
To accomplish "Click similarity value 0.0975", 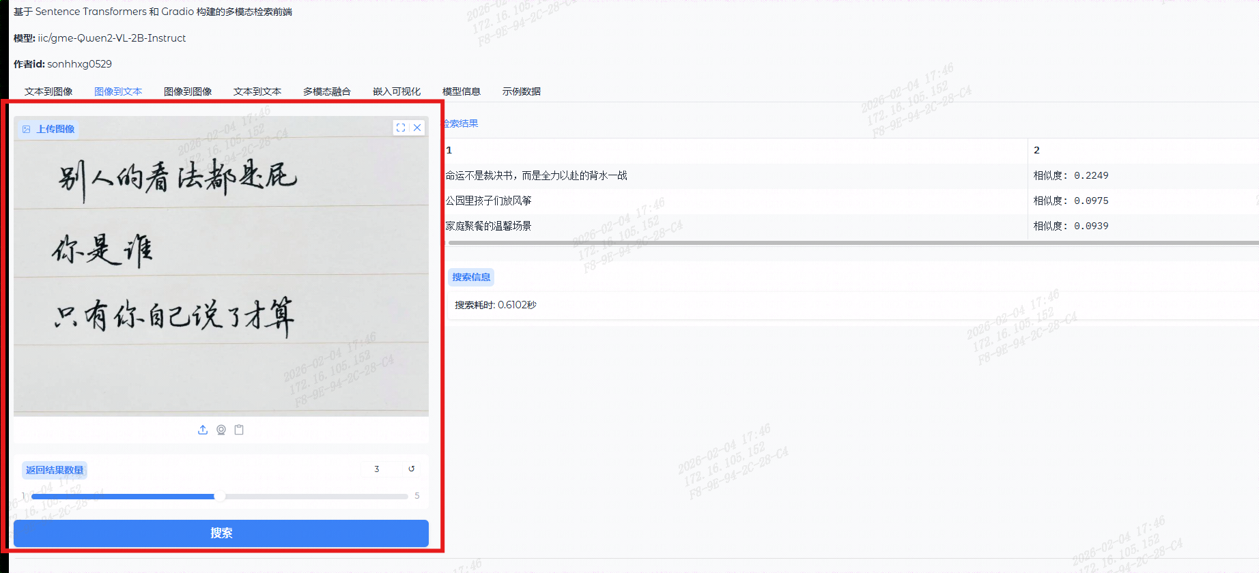I will point(1091,201).
